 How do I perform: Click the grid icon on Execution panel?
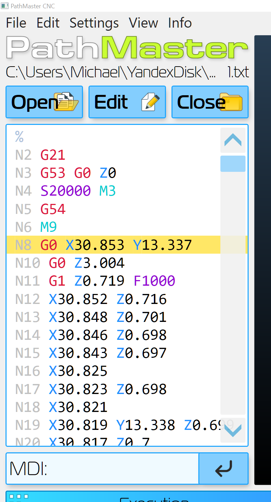point(19,497)
